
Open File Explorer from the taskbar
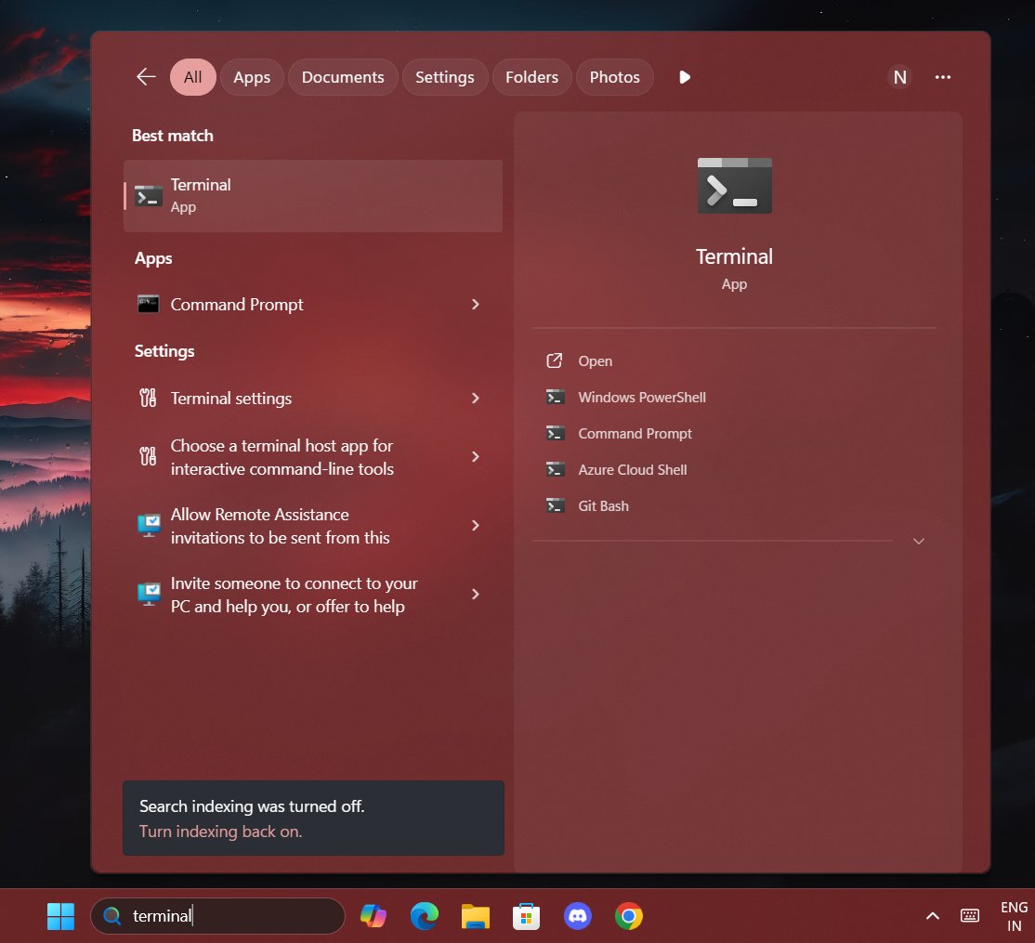tap(476, 916)
